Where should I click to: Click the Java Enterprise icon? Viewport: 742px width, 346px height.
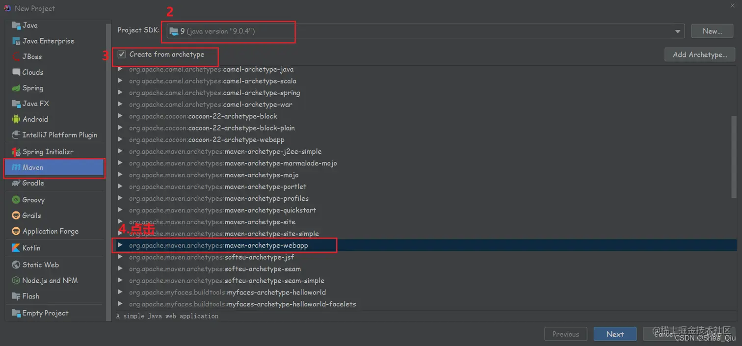pos(16,41)
